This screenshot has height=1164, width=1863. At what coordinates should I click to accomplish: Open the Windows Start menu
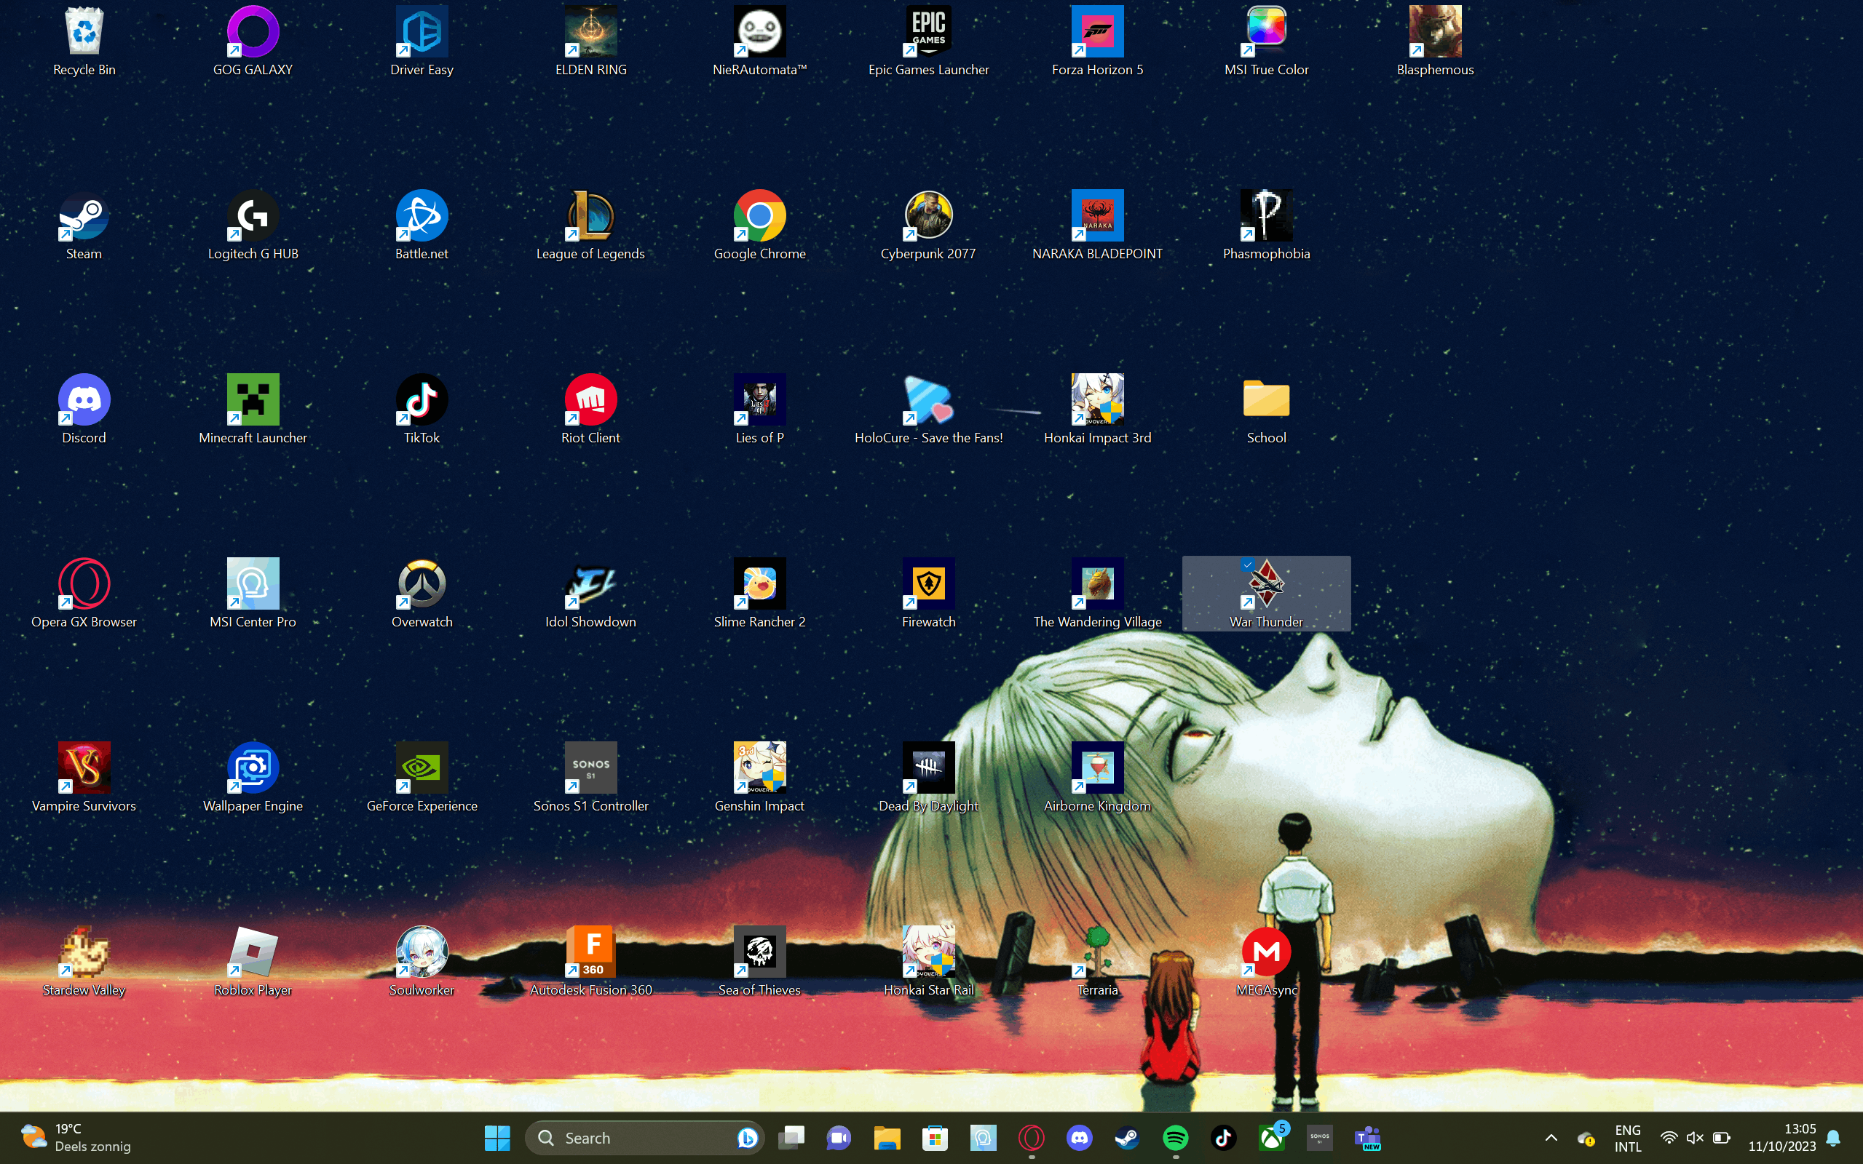(497, 1138)
